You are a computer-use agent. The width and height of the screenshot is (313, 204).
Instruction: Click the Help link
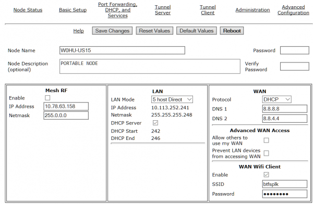click(x=78, y=31)
